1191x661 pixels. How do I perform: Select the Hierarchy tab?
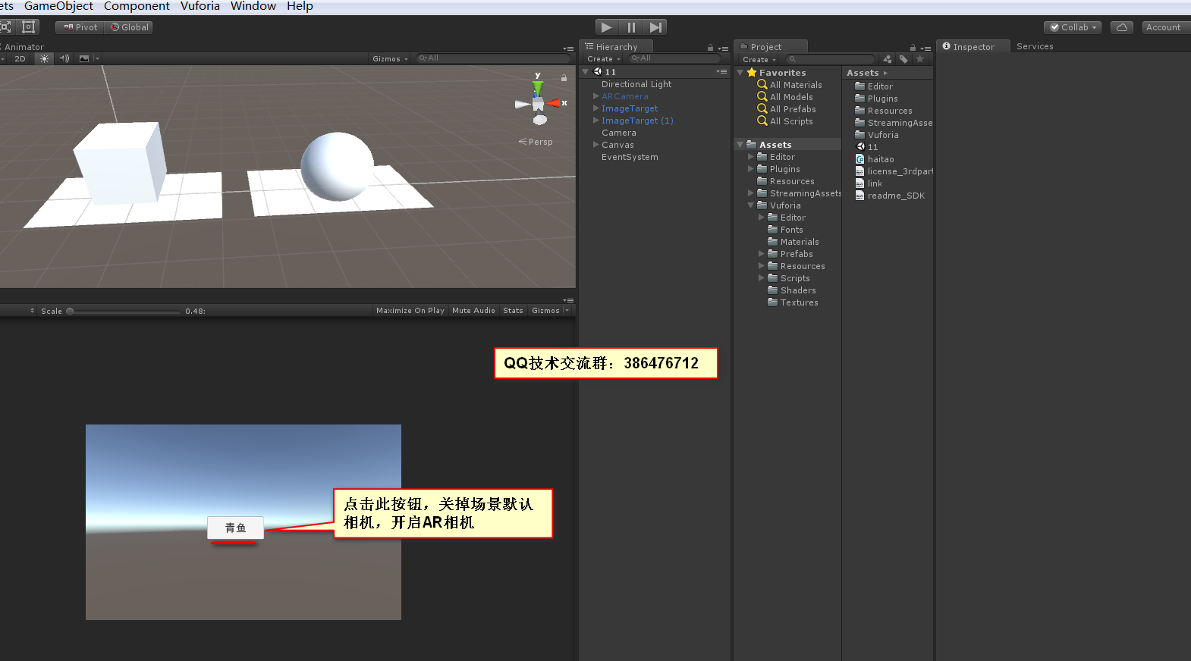pyautogui.click(x=616, y=46)
